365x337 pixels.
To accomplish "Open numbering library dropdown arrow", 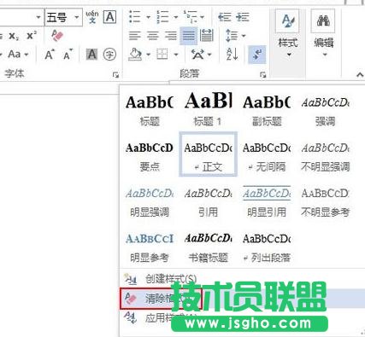I will point(176,17).
